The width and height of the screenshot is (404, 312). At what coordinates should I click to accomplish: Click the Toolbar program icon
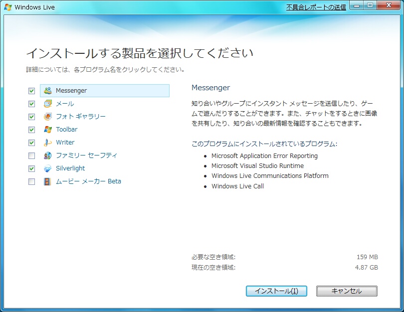[x=48, y=130]
